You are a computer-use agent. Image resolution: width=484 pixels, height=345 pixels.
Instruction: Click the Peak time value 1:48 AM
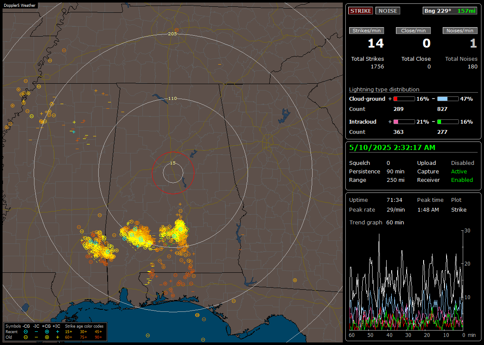pyautogui.click(x=428, y=209)
